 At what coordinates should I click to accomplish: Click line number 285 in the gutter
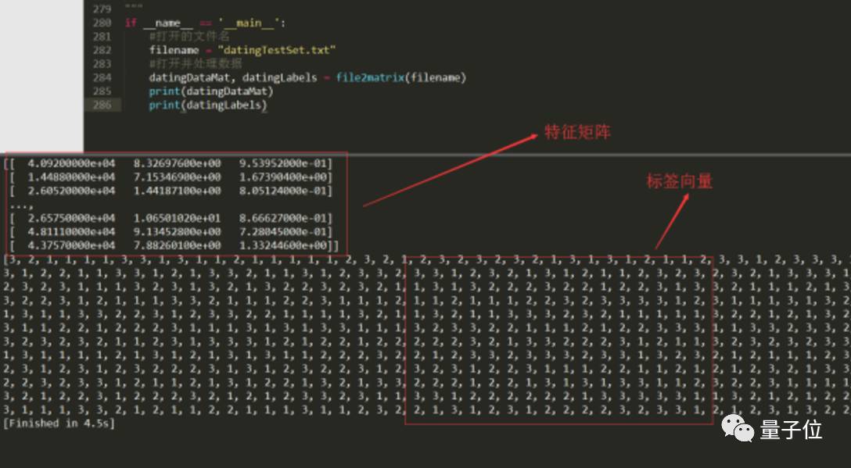[x=102, y=91]
